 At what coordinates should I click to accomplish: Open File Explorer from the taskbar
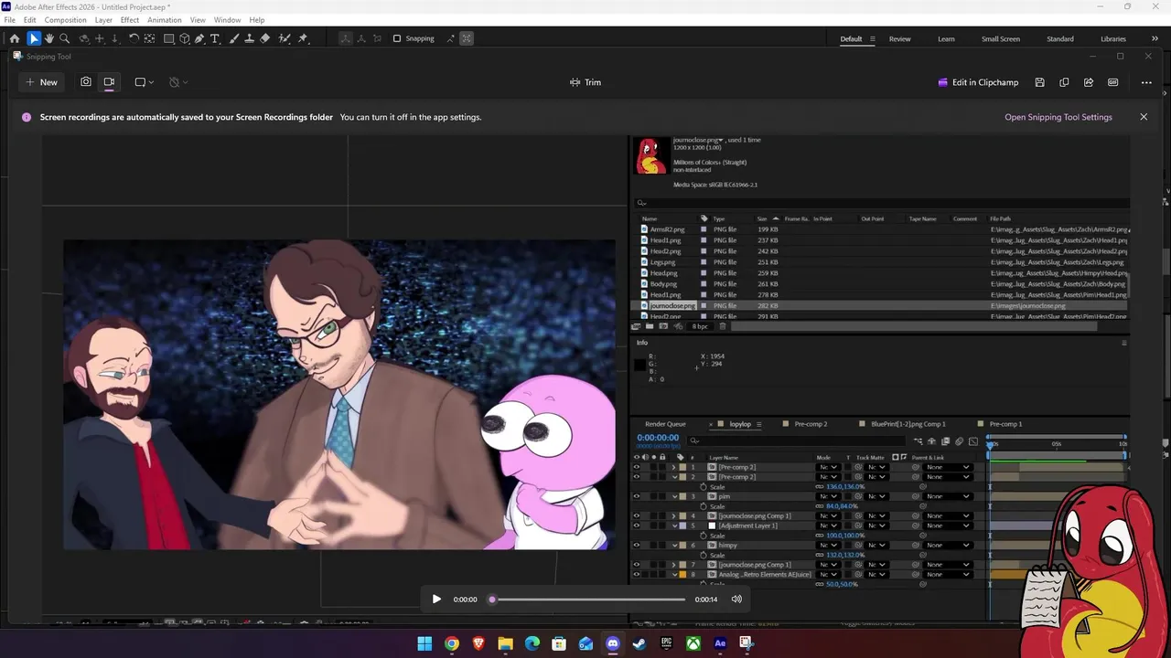(505, 643)
